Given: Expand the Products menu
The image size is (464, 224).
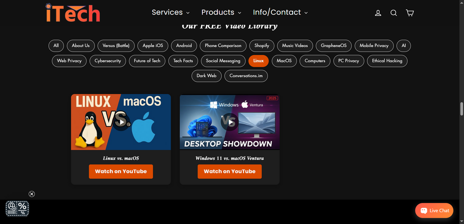Looking at the screenshot, I should pos(221,12).
